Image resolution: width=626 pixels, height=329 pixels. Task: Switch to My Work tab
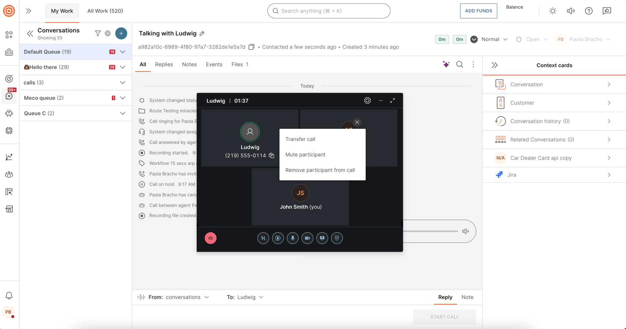coord(62,11)
